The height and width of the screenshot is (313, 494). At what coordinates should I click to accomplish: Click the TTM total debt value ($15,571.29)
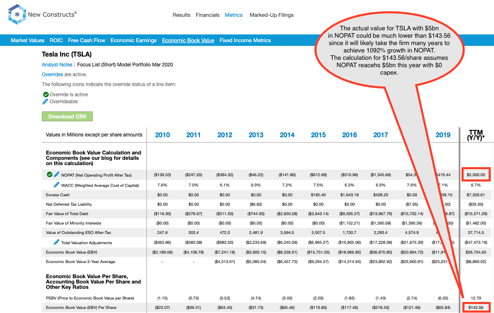(x=476, y=214)
